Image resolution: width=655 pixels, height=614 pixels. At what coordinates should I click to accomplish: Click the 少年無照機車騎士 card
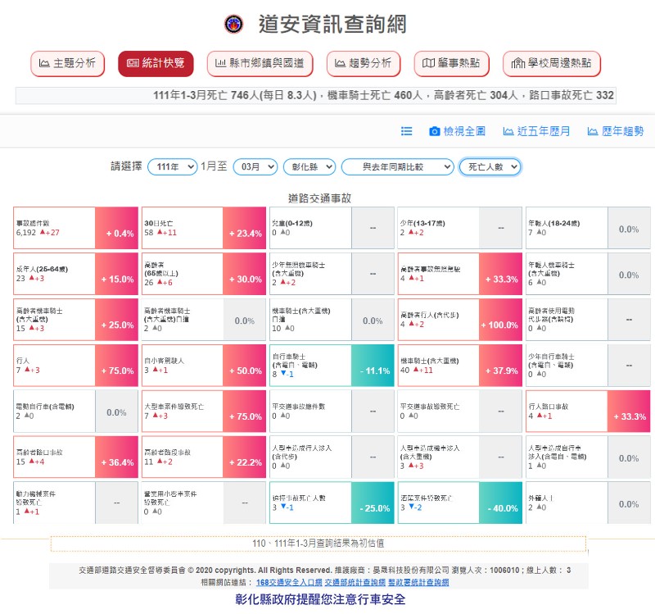coord(332,274)
